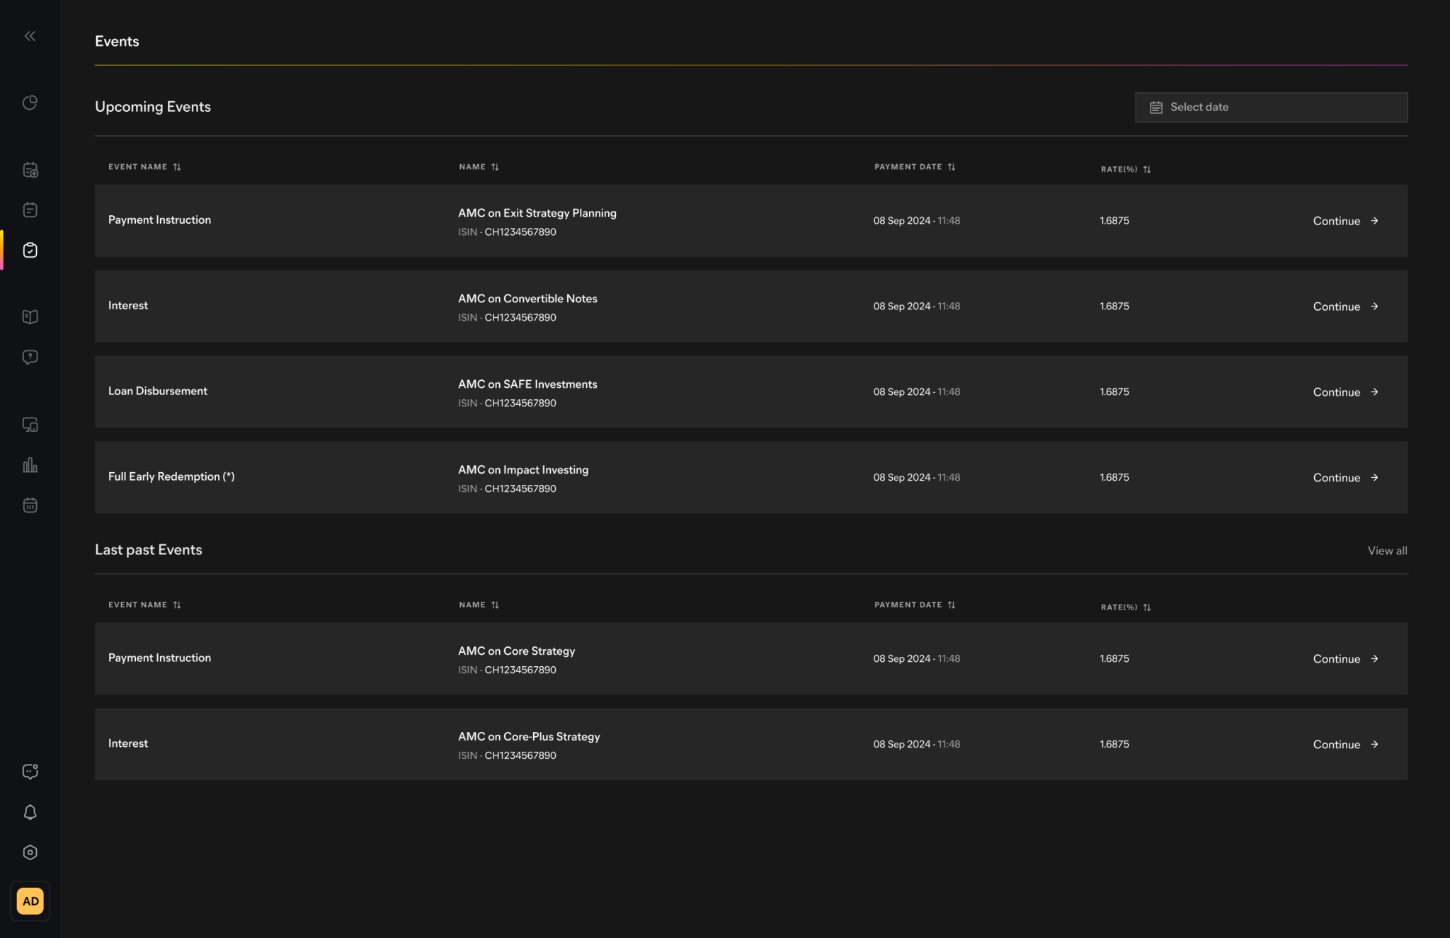Select 'AMC on SAFE Investments' text
Viewport: 1450px width, 938px height.
527,384
